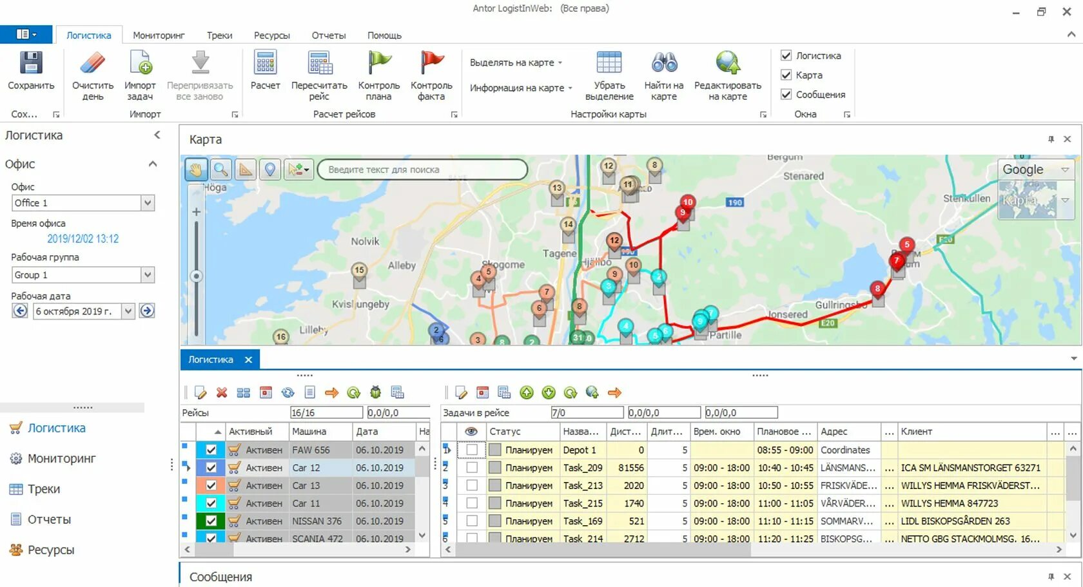
Task: Click the tasks table horizontal scrollbar
Action: pyautogui.click(x=603, y=550)
